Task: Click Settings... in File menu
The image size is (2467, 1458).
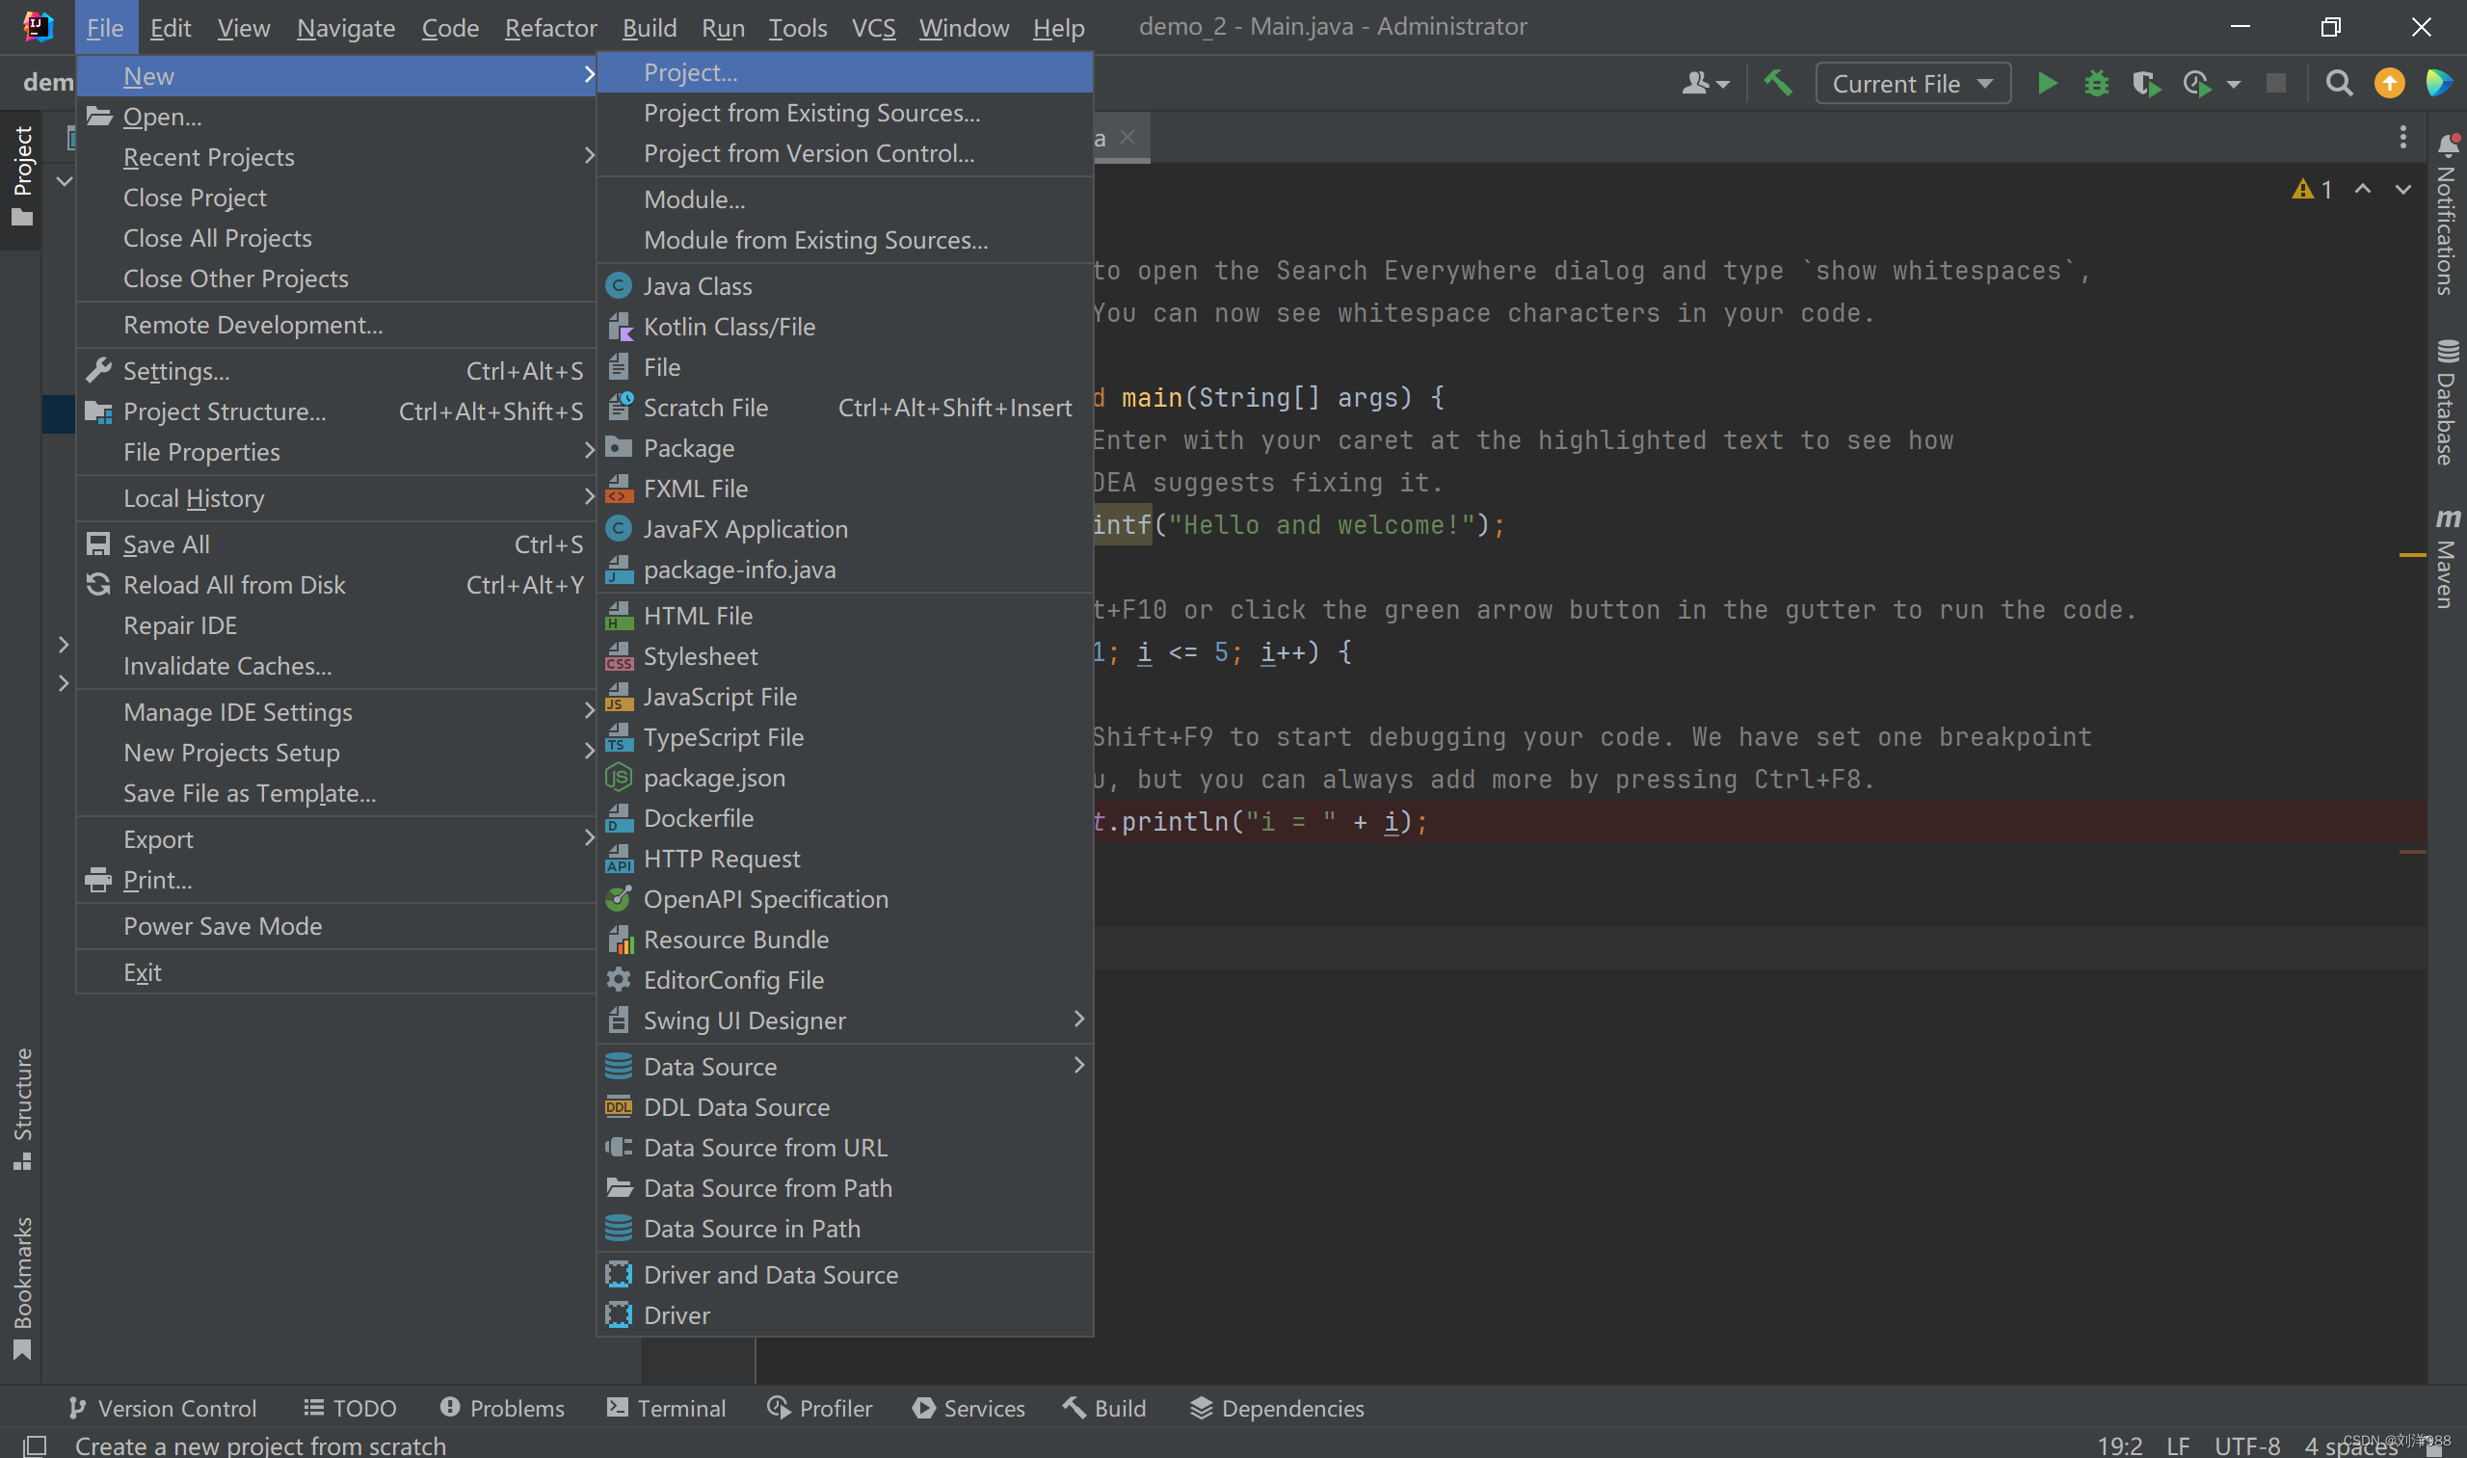Action: [x=337, y=371]
